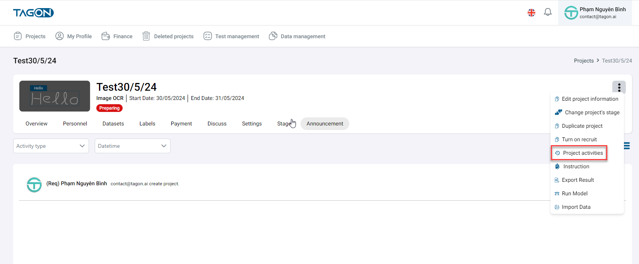Open the user account menu
Screen dimensions: 639x264
595,13
